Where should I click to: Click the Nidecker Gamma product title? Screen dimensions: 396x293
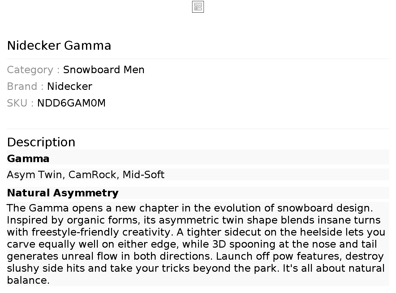pos(59,46)
